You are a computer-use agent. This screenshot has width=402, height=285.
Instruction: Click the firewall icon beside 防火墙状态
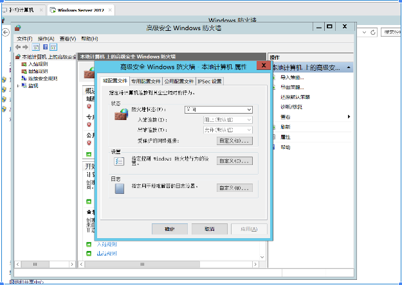(x=122, y=114)
